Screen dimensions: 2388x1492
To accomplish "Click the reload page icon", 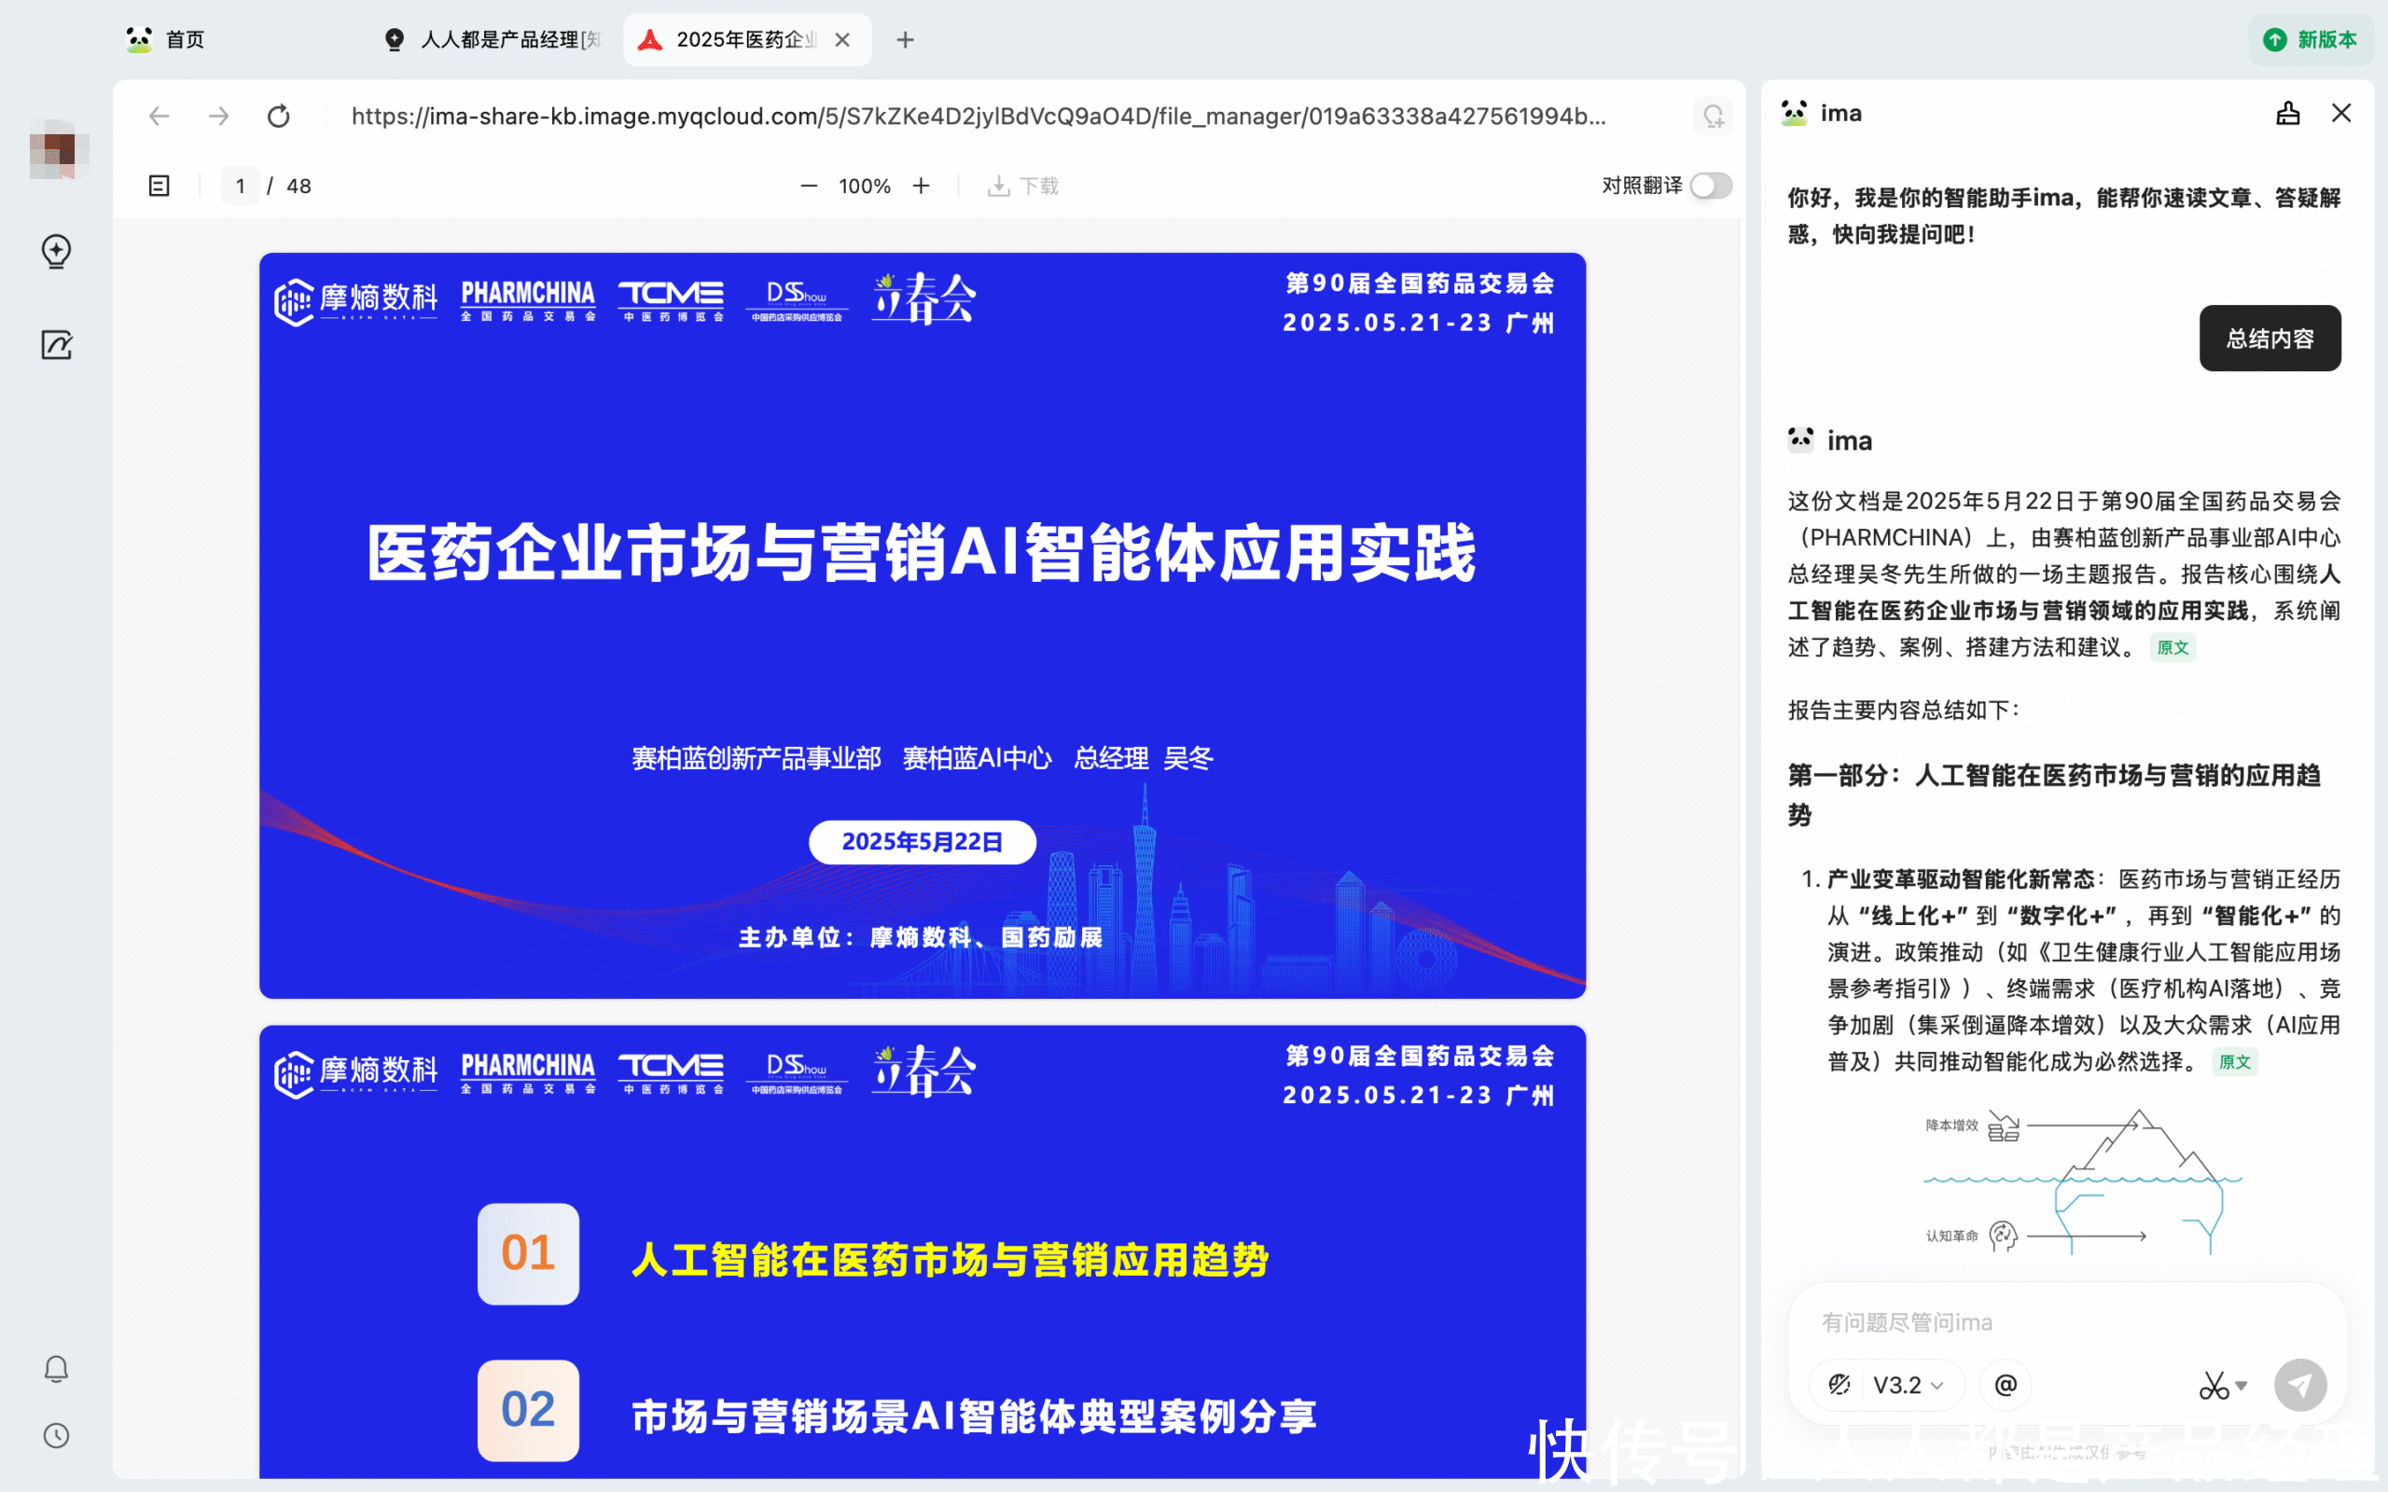I will [278, 117].
